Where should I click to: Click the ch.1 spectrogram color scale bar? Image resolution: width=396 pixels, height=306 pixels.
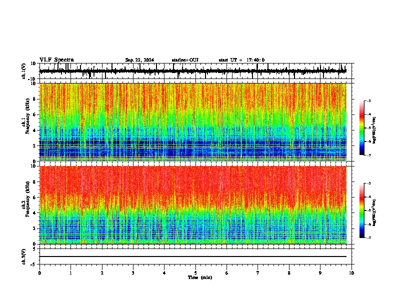pyautogui.click(x=361, y=128)
